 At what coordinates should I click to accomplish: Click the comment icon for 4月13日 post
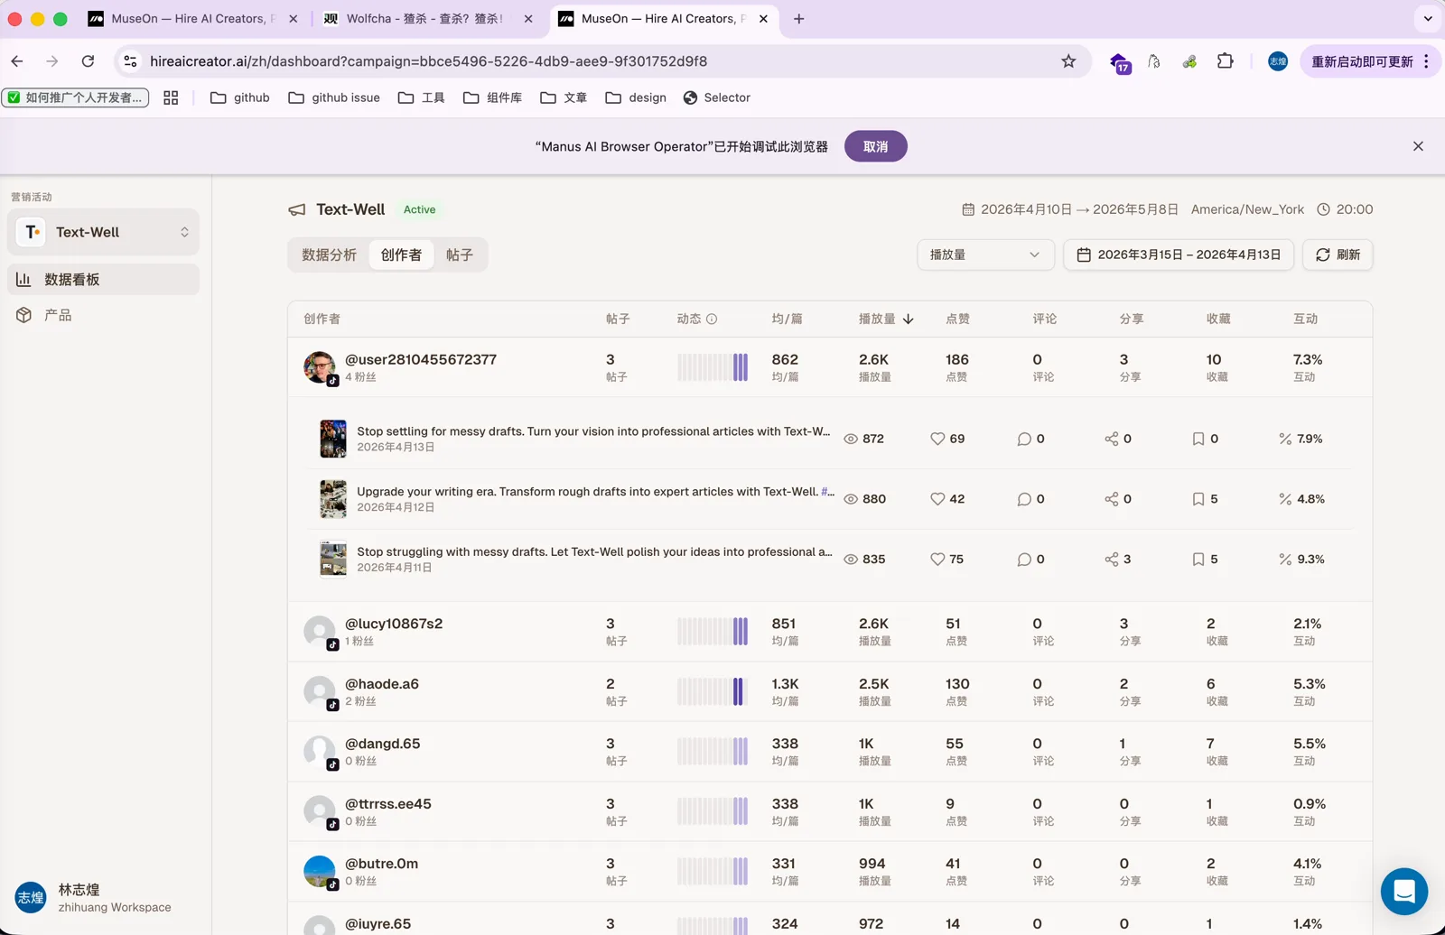1024,439
